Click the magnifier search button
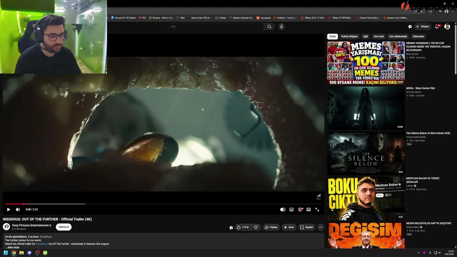This screenshot has height=257, width=457. (269, 26)
